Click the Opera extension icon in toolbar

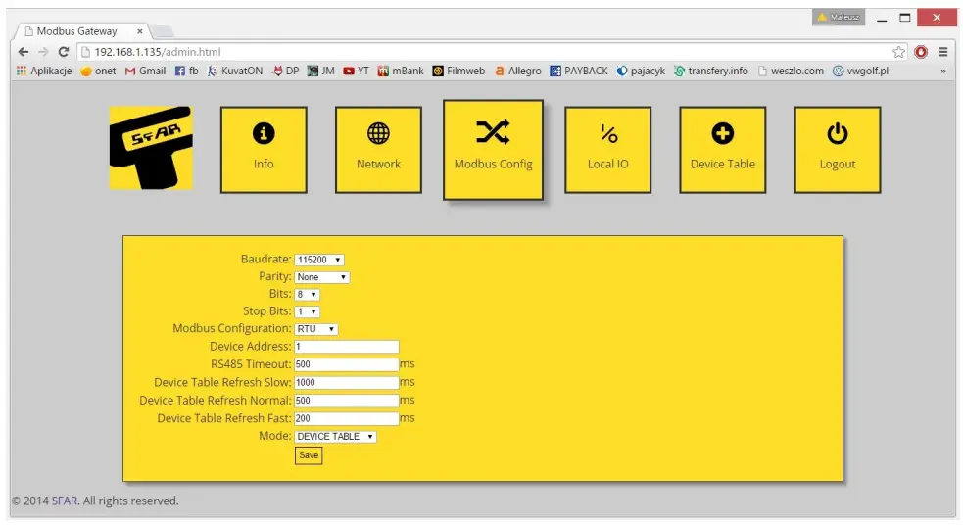pos(921,52)
